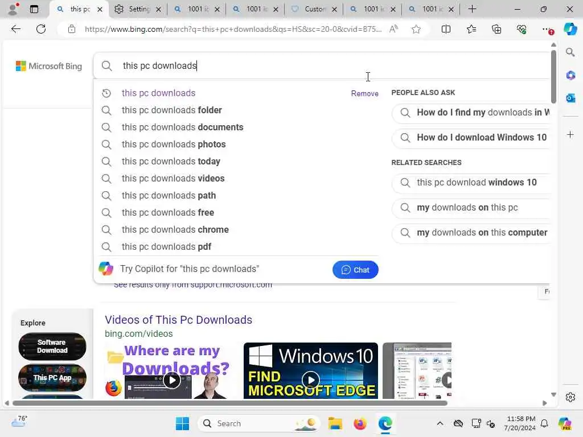Open the Favorites list
Viewport: 583px width, 437px height.
coord(471,29)
